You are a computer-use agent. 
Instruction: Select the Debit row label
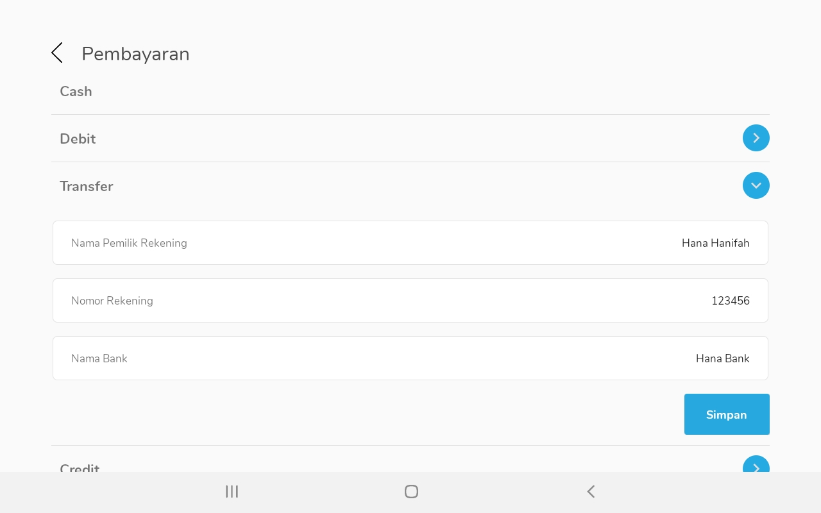(x=78, y=139)
